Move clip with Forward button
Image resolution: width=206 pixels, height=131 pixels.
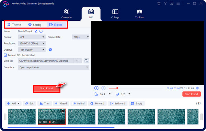(x=97, y=103)
